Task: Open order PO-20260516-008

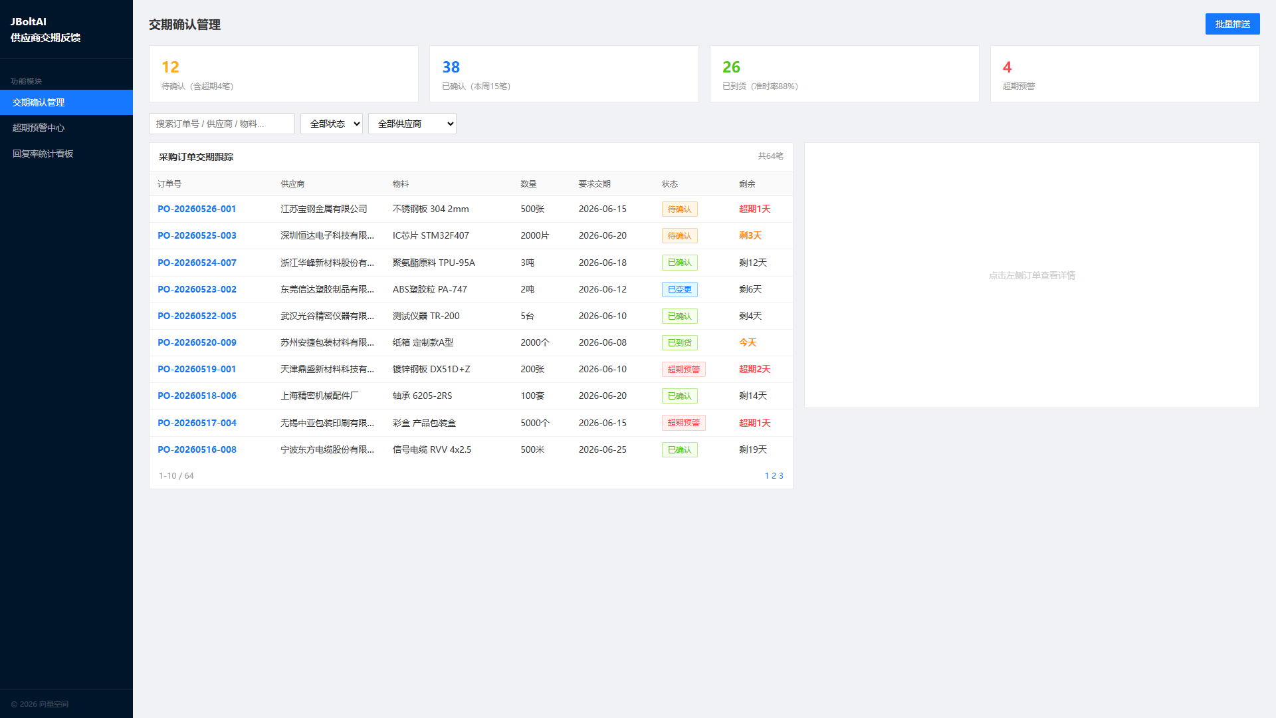Action: (x=197, y=449)
